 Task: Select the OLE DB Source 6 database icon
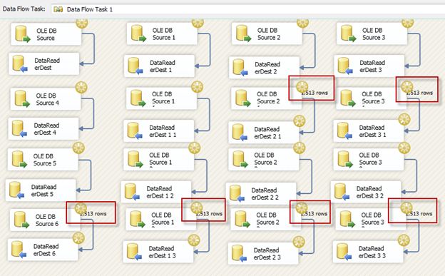tap(21, 220)
